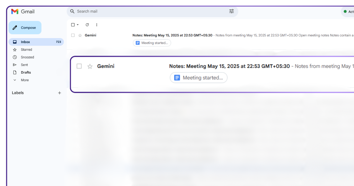The image size is (354, 186).
Task: Click the Labels heading
Action: pos(18,93)
